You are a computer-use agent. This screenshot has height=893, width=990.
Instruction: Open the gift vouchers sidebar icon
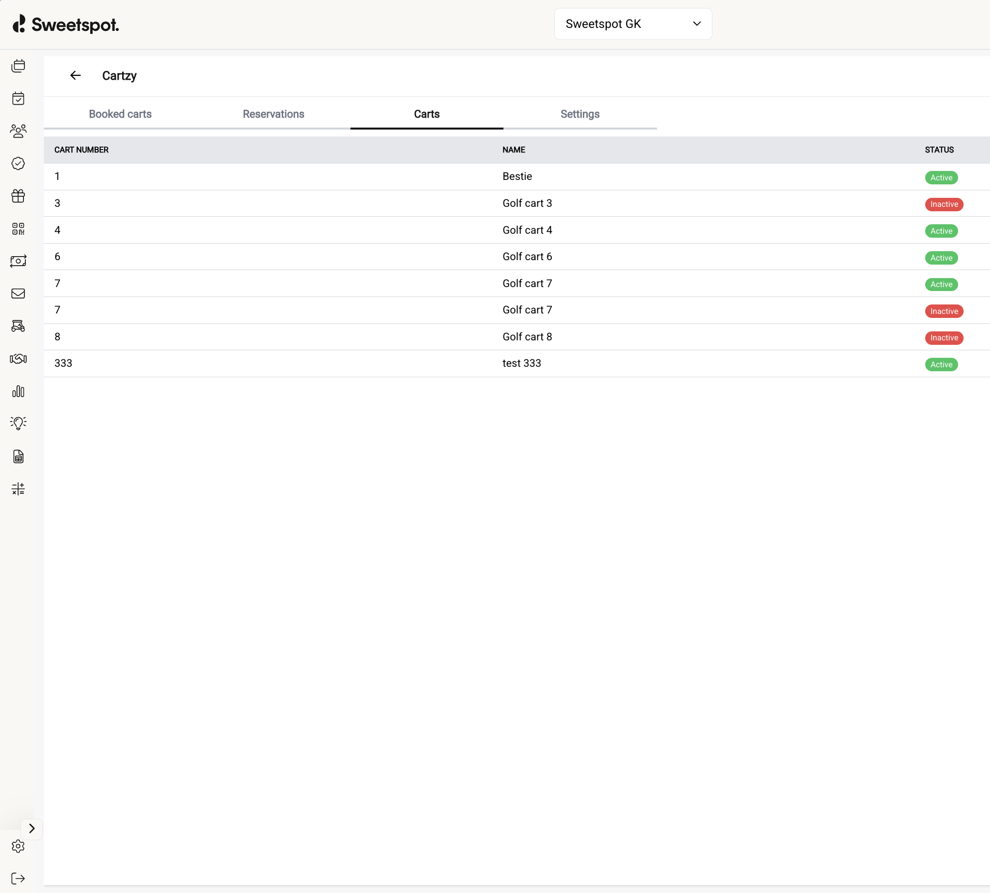[x=18, y=196]
